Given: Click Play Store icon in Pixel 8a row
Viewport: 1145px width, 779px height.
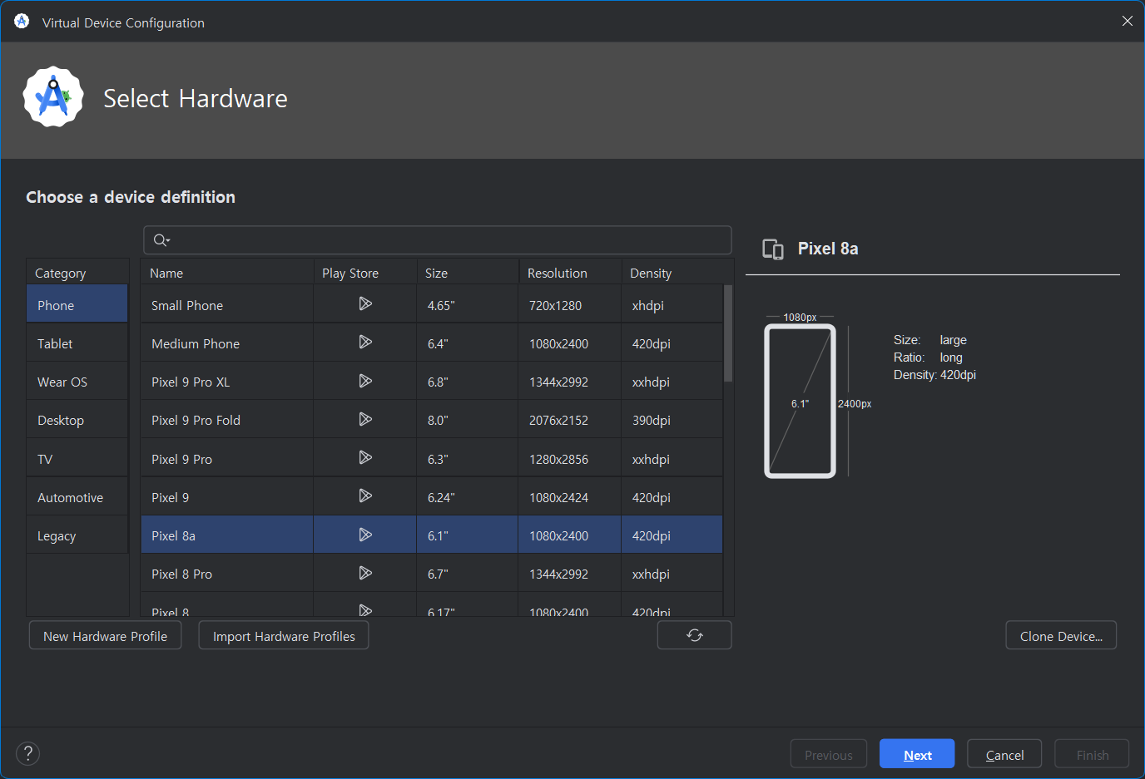Looking at the screenshot, I should tap(364, 535).
